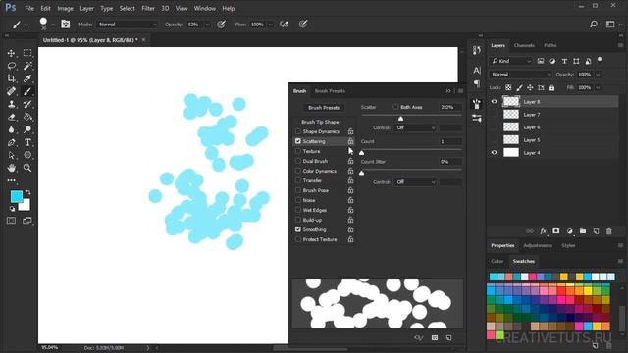Select the Hand tool
Screen dimensions: 628x353
pos(11,168)
